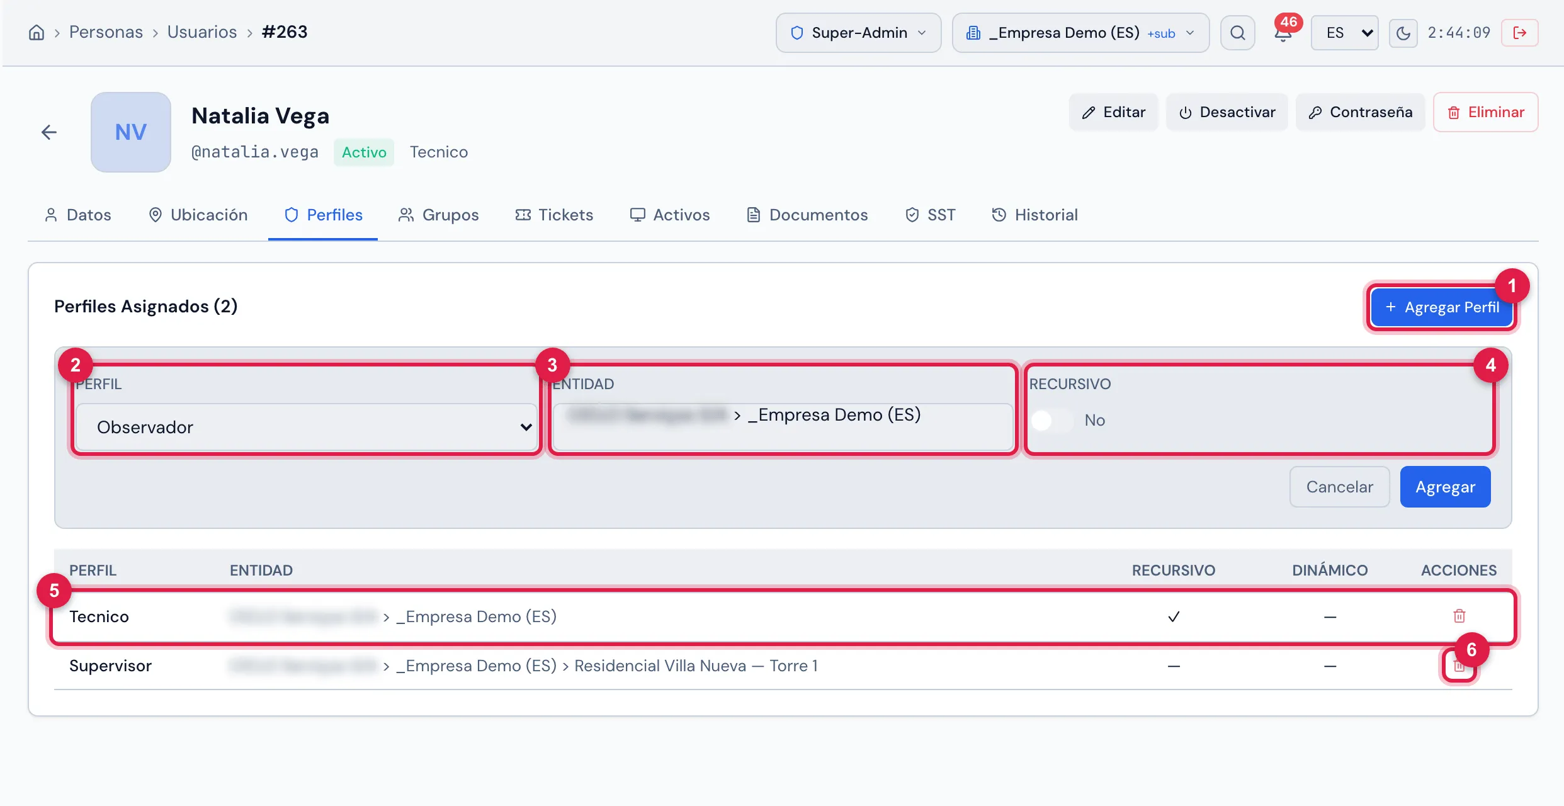1564x806 pixels.
Task: Open the SST tab
Action: [x=930, y=215]
